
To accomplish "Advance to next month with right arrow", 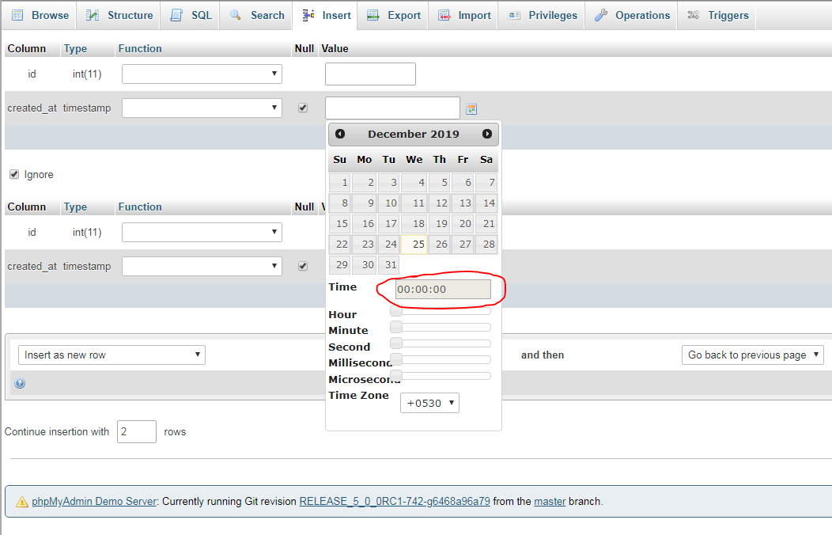I will pyautogui.click(x=487, y=134).
